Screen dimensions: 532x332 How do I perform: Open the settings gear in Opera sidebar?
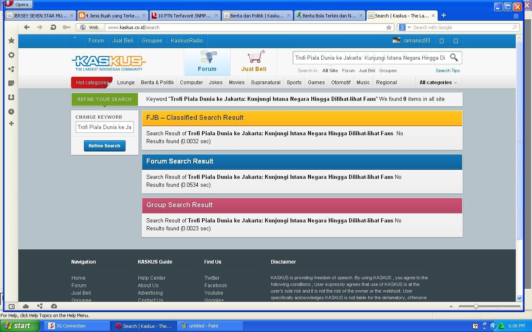coord(12,55)
